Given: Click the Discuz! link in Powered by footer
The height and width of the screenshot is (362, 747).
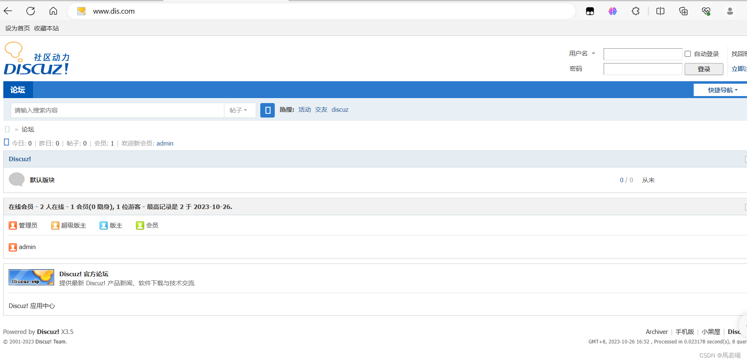Looking at the screenshot, I should [48, 332].
